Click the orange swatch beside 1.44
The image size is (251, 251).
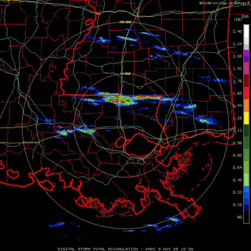(x=246, y=106)
